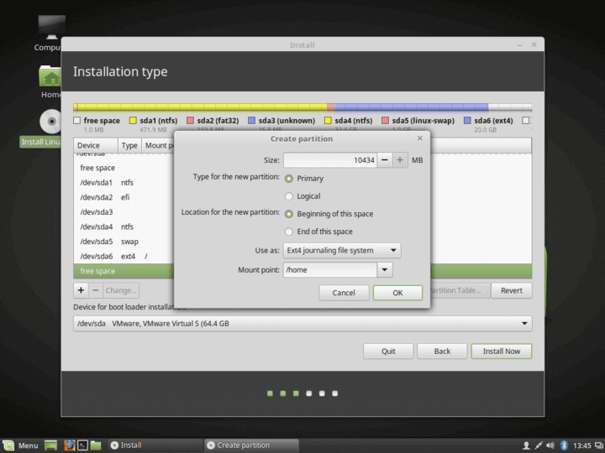Image resolution: width=605 pixels, height=453 pixels.
Task: Open the Firefox browser in taskbar
Action: pos(68,445)
